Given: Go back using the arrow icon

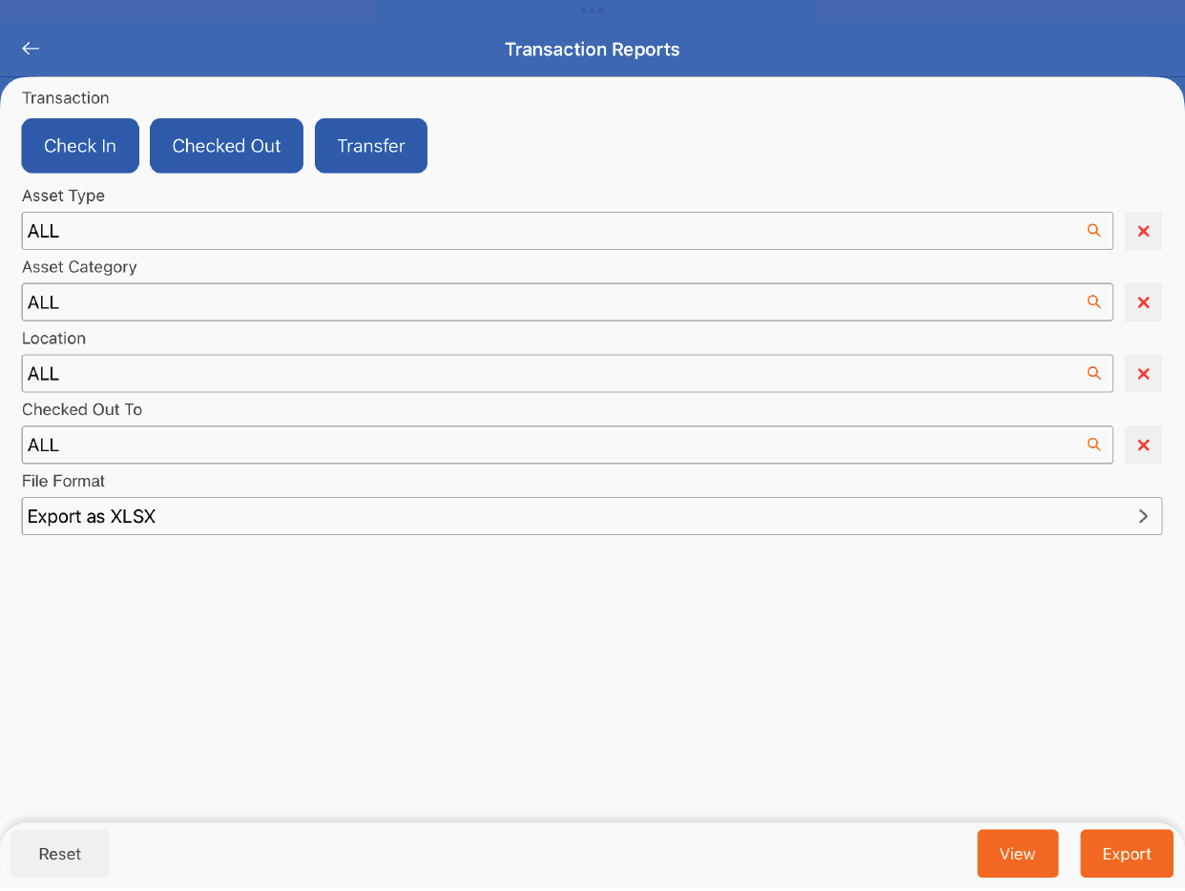Looking at the screenshot, I should click(x=31, y=49).
